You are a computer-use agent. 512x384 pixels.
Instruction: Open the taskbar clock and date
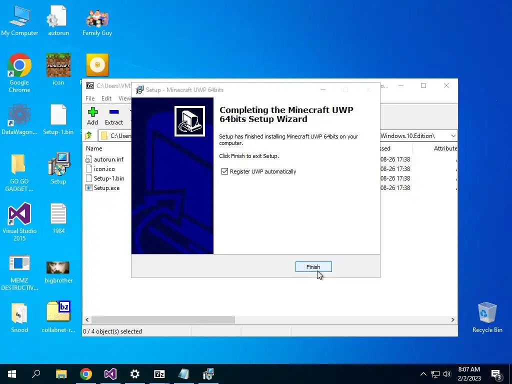469,374
